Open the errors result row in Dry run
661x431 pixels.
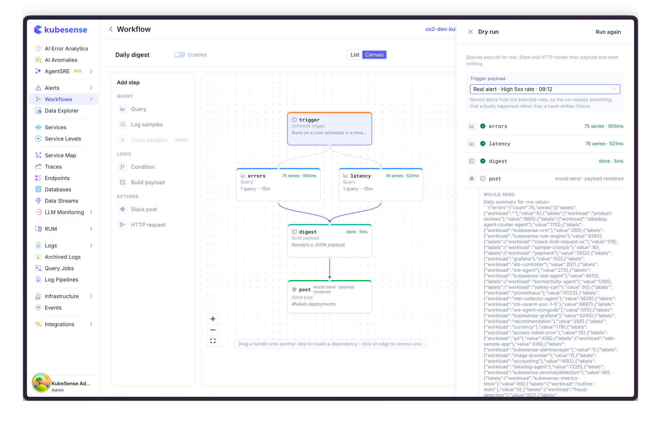click(545, 126)
